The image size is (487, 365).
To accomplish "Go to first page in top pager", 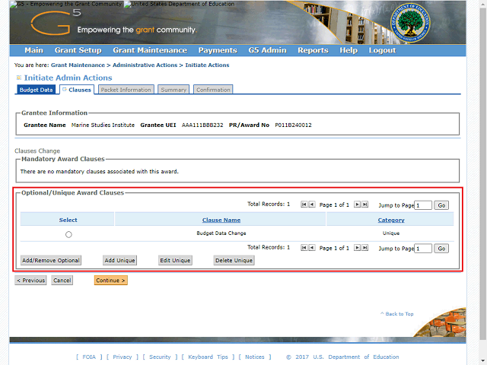I will (304, 205).
